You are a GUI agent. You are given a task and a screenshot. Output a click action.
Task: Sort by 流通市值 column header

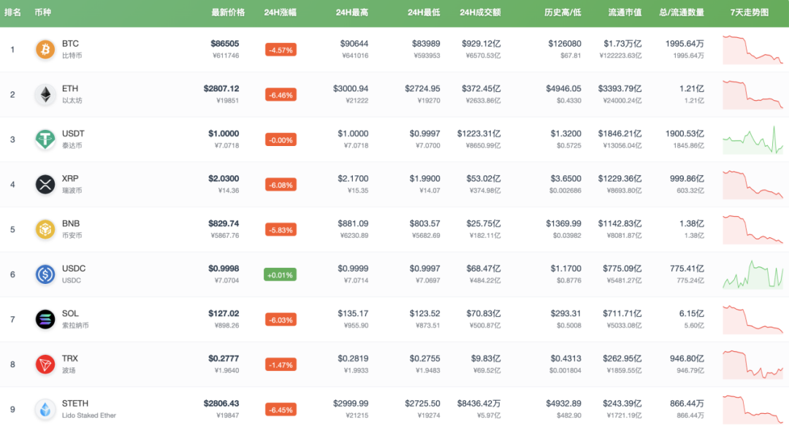click(625, 13)
